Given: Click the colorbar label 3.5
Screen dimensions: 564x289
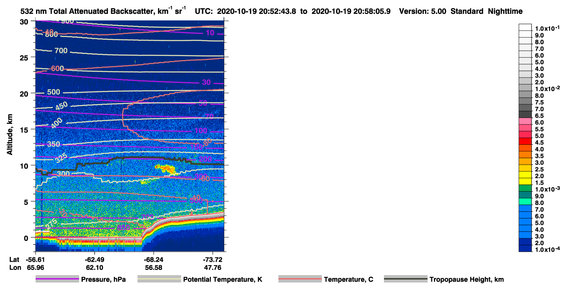Looking at the screenshot, I should click(x=540, y=156).
